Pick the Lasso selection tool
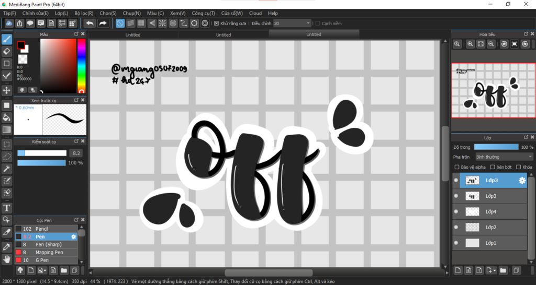Viewport: 536px width, 285px height. tap(6, 157)
